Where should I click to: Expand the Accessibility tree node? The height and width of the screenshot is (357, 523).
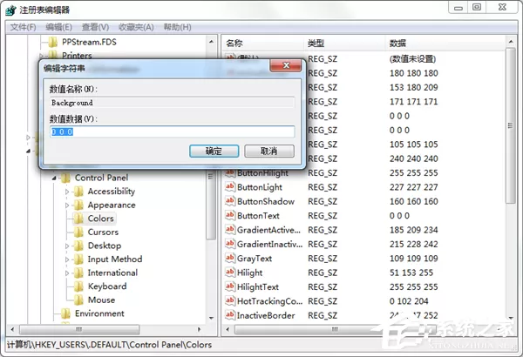(x=67, y=192)
